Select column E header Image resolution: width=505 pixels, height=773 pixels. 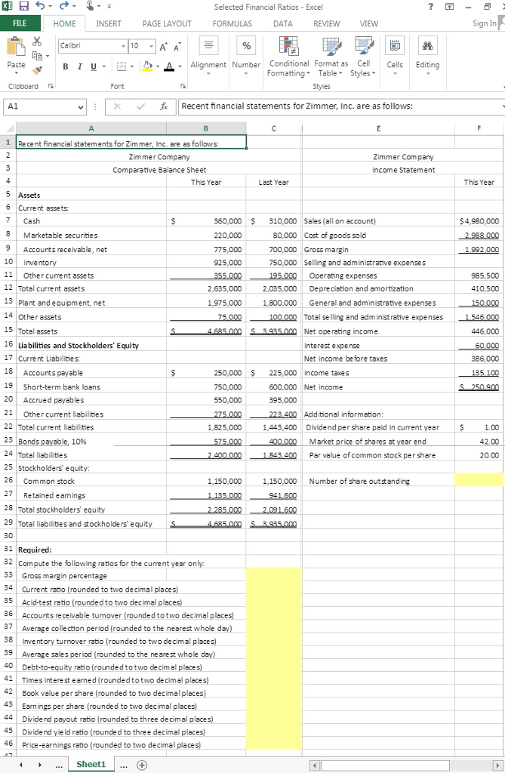[x=378, y=128]
